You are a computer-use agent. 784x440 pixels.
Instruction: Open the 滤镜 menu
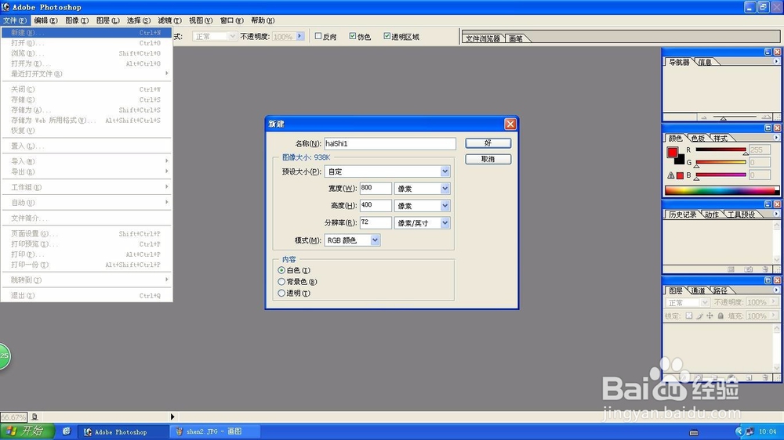click(x=169, y=20)
